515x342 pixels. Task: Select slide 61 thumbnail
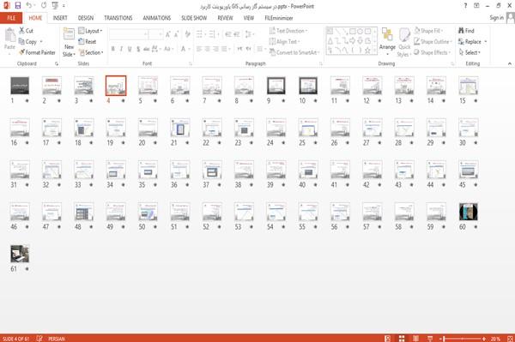[x=20, y=254]
